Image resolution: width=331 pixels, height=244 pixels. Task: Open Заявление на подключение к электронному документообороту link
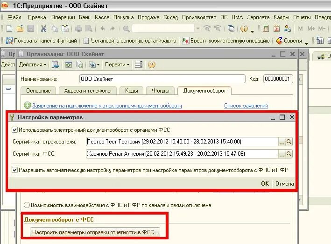[107, 106]
